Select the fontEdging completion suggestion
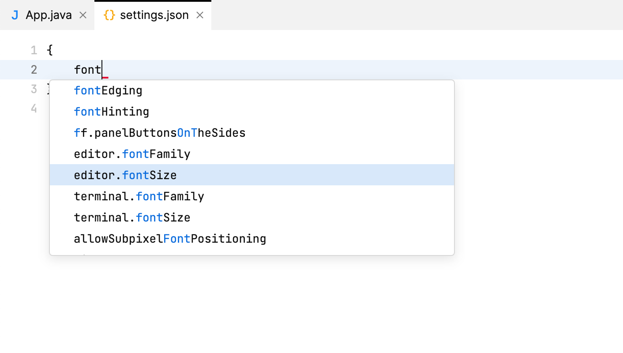This screenshot has width=623, height=353. [x=108, y=90]
